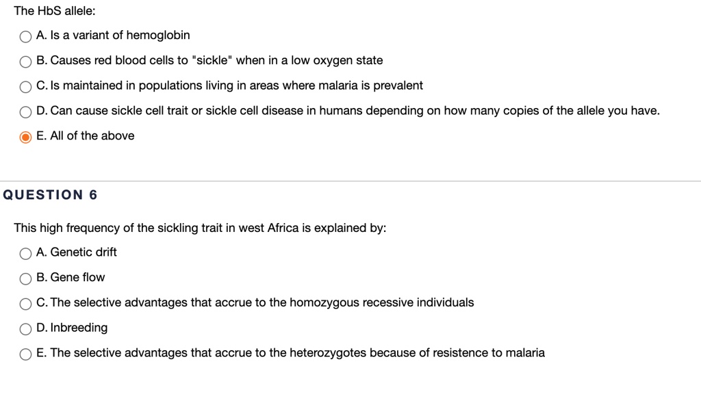Choose 'Gene flow' for Question 6
701x394 pixels.
click(25, 278)
